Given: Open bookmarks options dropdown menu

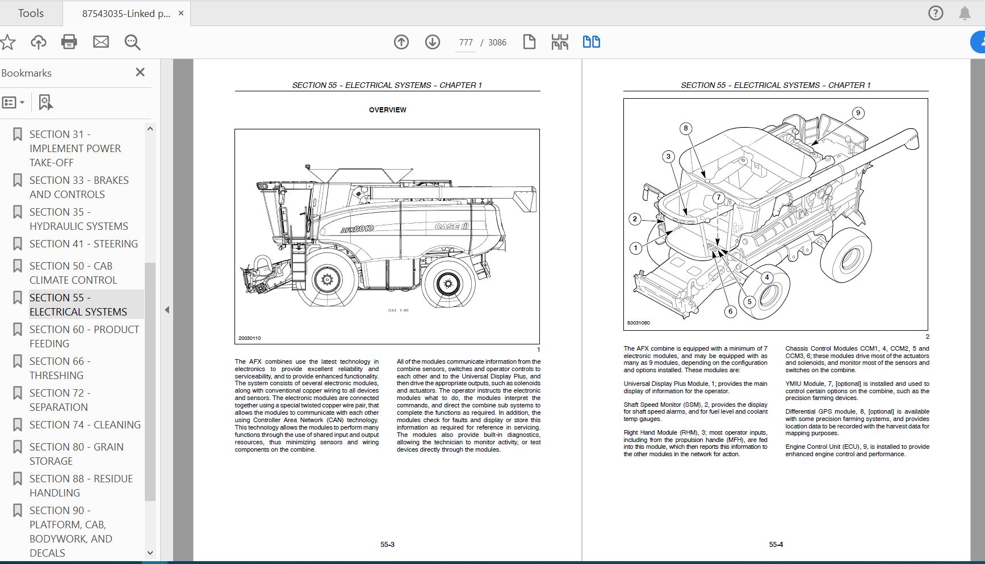Looking at the screenshot, I should (14, 103).
